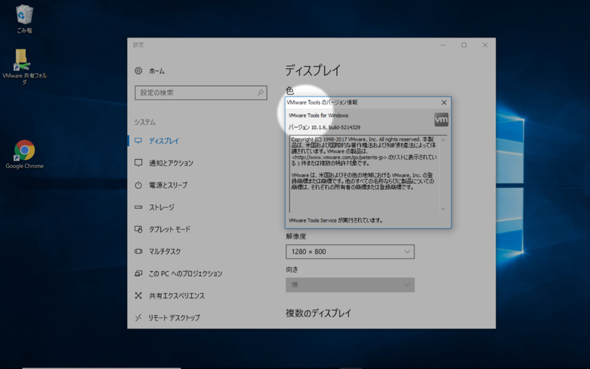Click the 複数のディスプレイ section heading
590x369 pixels.
(318, 313)
